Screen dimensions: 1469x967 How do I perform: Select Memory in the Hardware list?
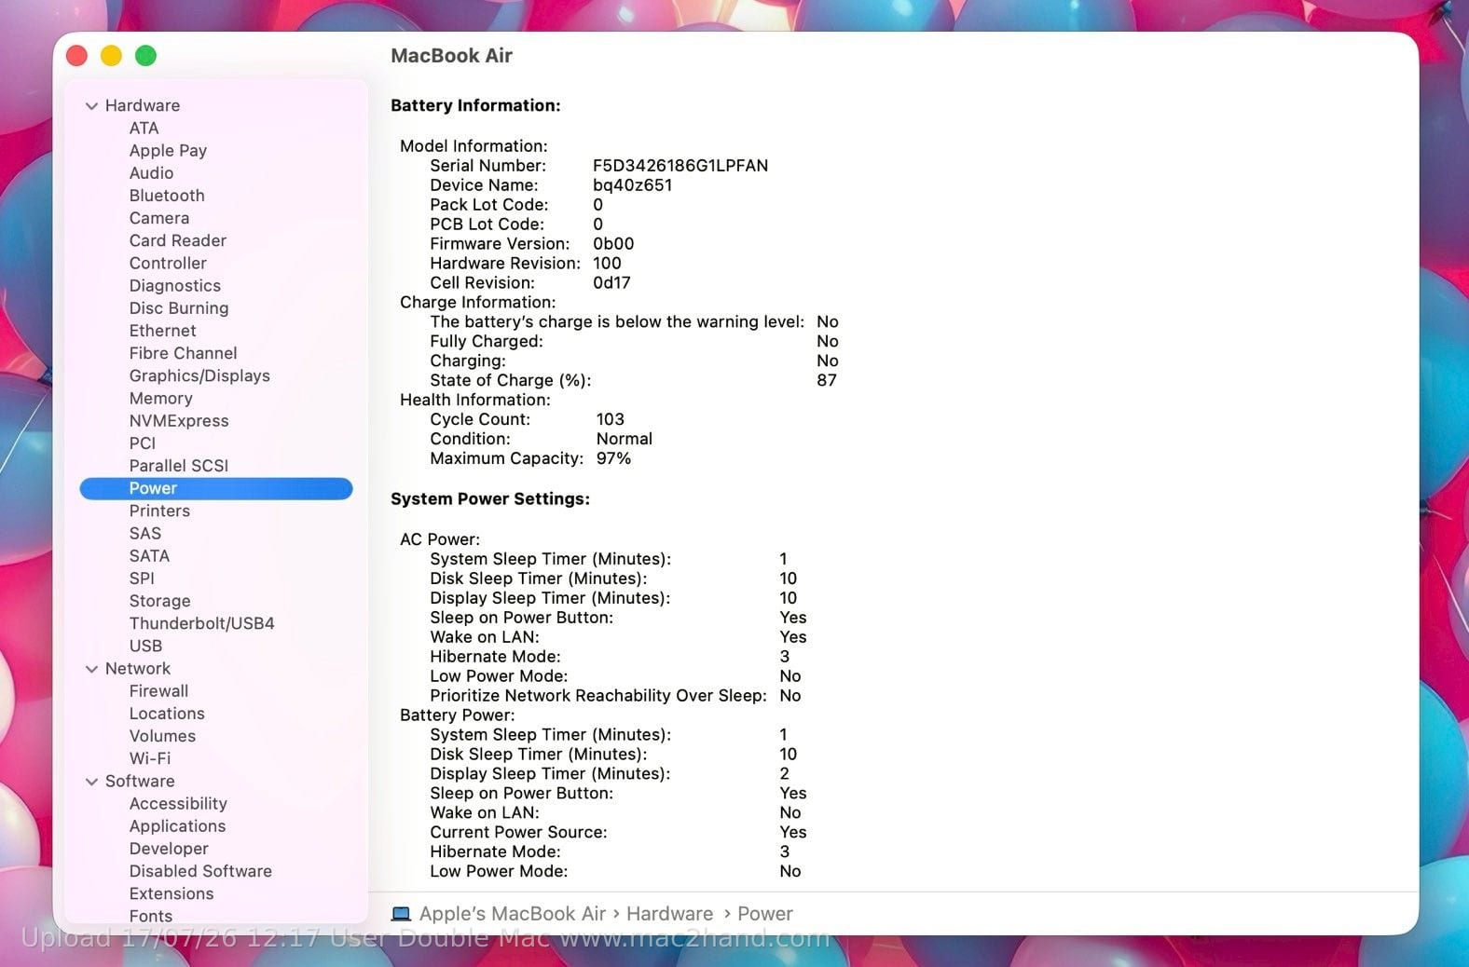tap(161, 398)
